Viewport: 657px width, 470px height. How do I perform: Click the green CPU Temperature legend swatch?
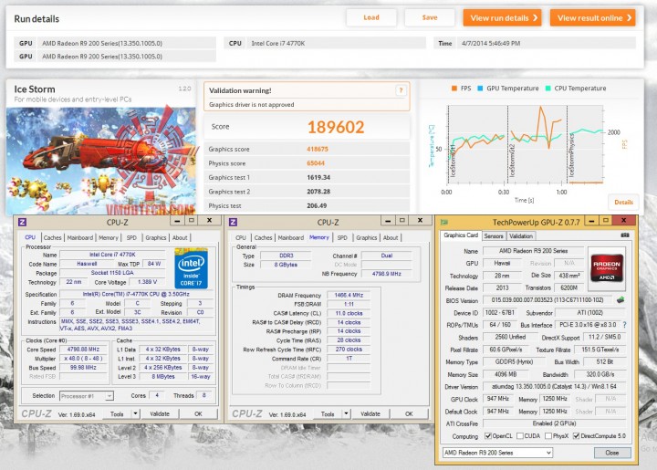click(x=548, y=89)
